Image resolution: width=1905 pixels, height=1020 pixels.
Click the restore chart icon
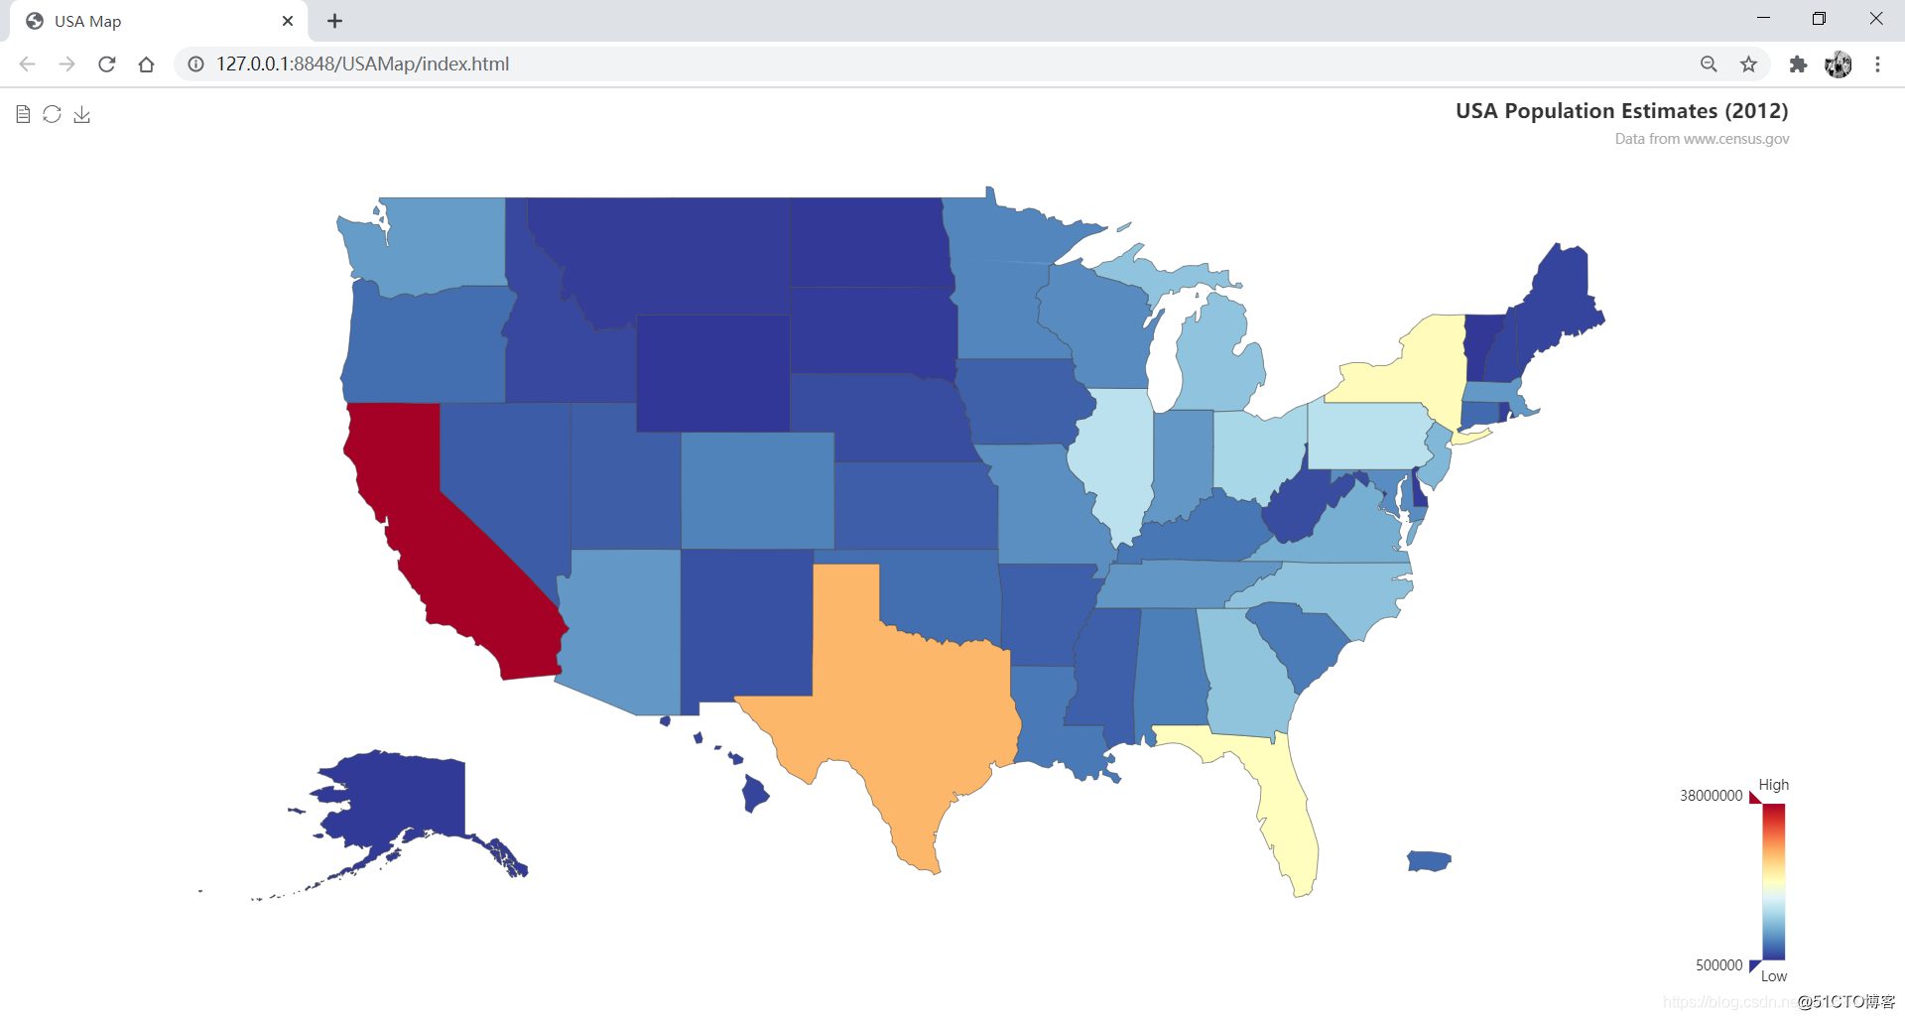(53, 115)
